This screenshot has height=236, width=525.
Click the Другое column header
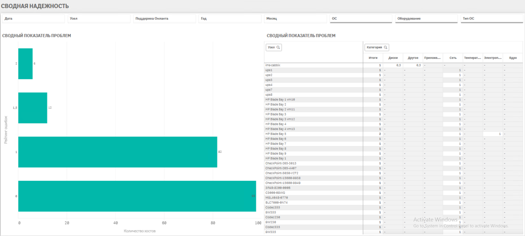point(413,58)
